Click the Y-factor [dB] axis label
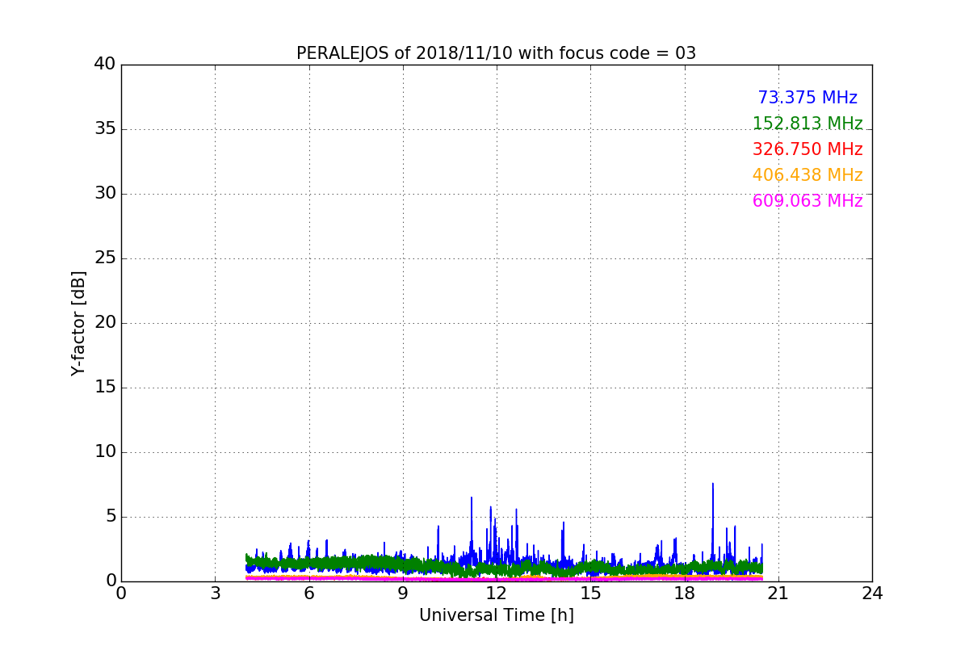Screen dimensions: 969x646 click(x=78, y=323)
